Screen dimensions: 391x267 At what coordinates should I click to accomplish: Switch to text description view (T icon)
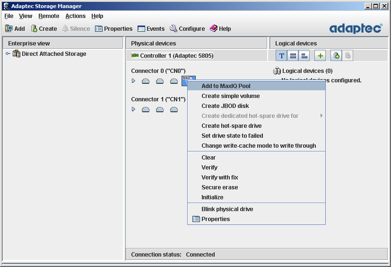tap(281, 56)
